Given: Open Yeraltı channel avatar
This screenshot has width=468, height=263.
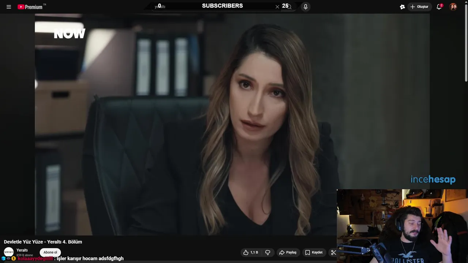Looking at the screenshot, I should click(x=8, y=252).
